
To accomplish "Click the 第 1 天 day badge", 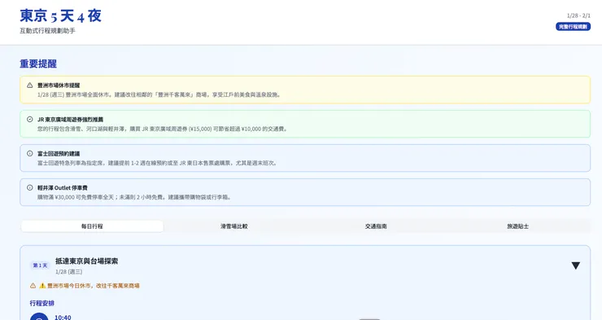I will pos(40,265).
